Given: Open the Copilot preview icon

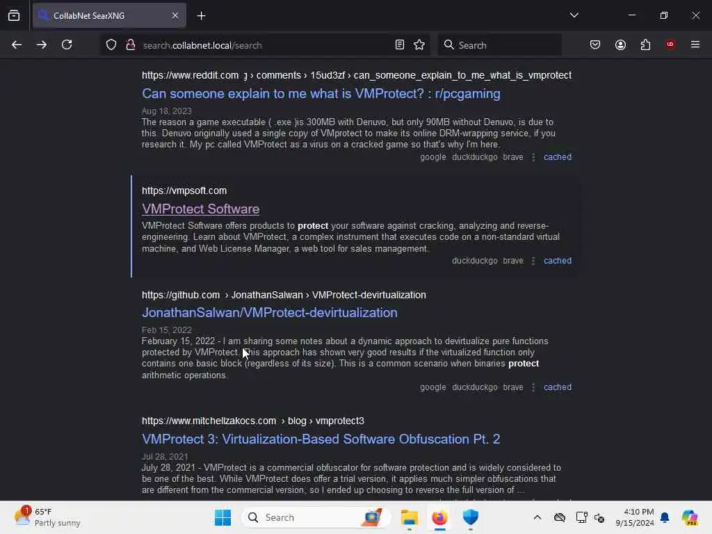Looking at the screenshot, I should point(690,517).
